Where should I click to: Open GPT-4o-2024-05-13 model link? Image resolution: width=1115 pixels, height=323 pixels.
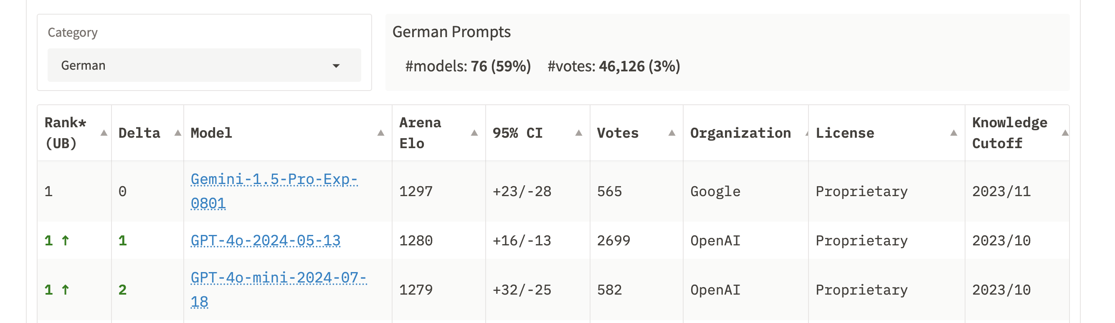(x=265, y=240)
